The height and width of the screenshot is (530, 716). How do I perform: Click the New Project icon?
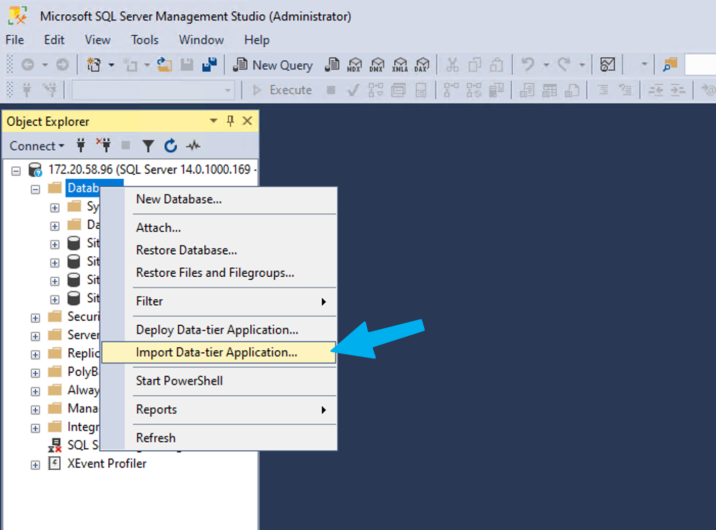coord(94,65)
